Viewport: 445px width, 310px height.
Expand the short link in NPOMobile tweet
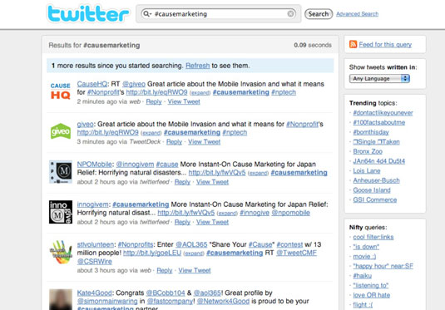tap(258, 173)
